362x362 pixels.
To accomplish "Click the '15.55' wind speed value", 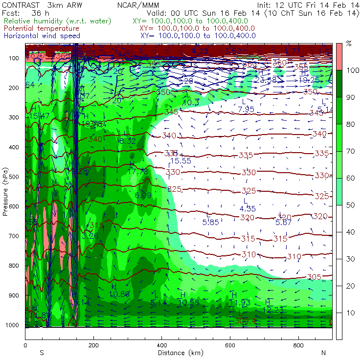I will [181, 160].
